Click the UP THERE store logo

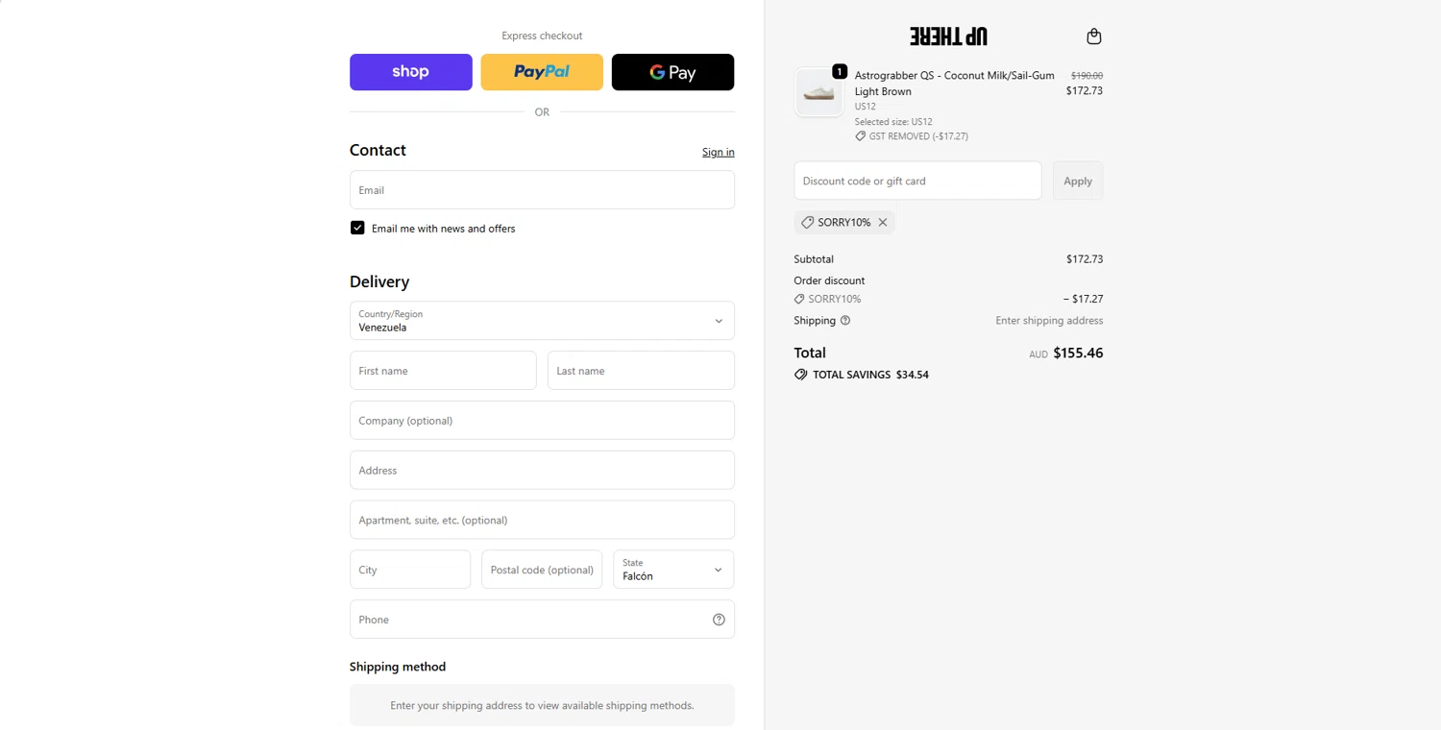click(x=948, y=36)
